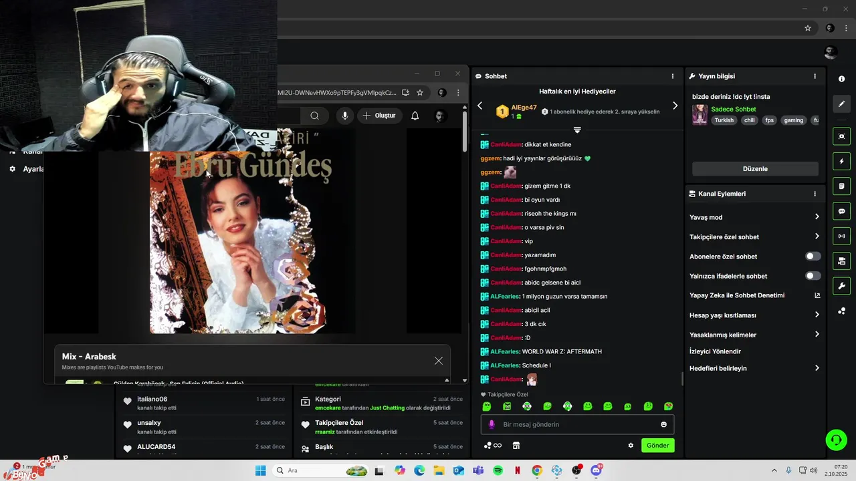Click the YouTube search magnifier icon
The height and width of the screenshot is (481, 856).
pyautogui.click(x=314, y=116)
